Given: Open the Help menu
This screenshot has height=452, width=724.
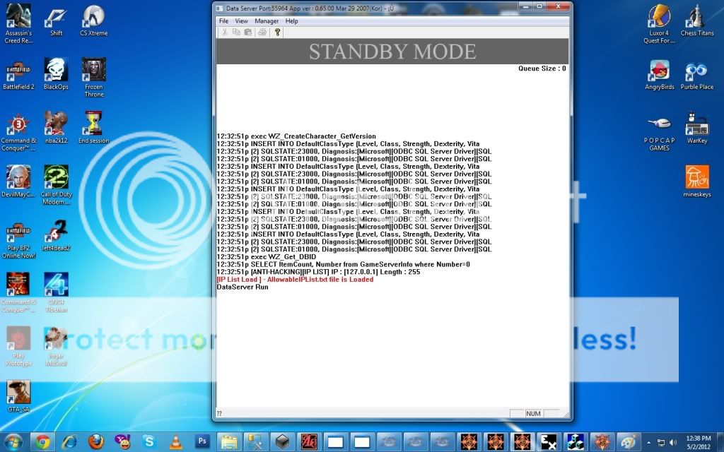Looking at the screenshot, I should (x=291, y=21).
